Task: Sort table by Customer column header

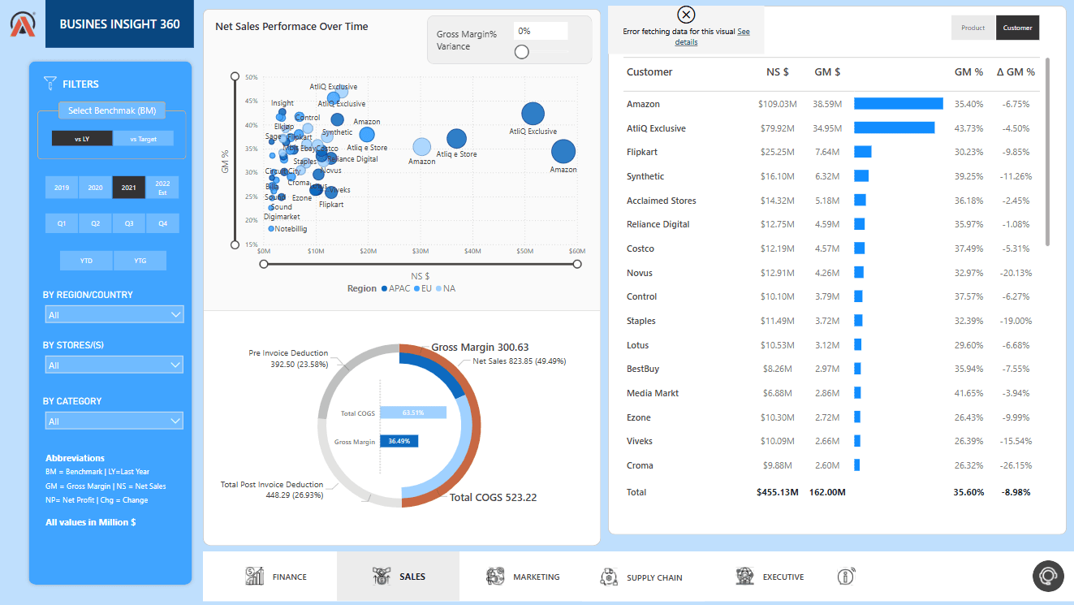Action: pos(649,72)
